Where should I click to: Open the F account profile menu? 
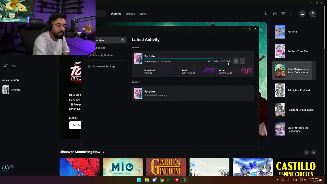(312, 14)
